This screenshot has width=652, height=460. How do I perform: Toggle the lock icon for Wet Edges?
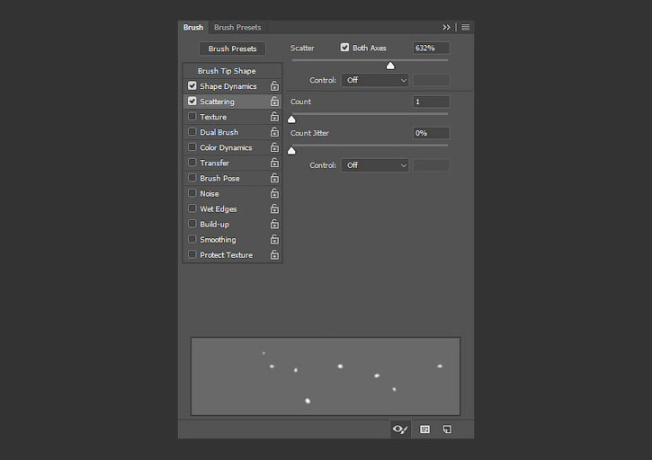[274, 209]
